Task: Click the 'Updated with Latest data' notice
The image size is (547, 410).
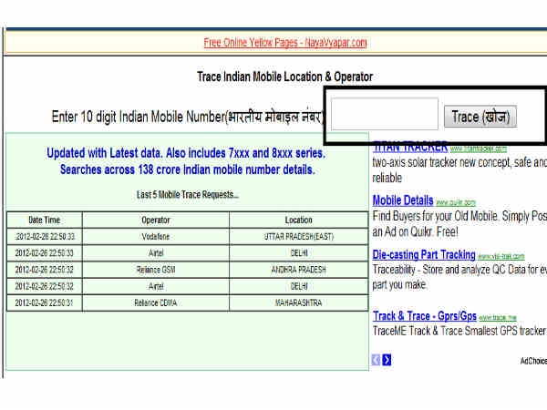Action: click(x=186, y=153)
